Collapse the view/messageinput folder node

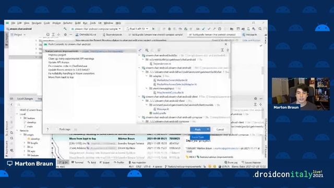[x=147, y=88]
